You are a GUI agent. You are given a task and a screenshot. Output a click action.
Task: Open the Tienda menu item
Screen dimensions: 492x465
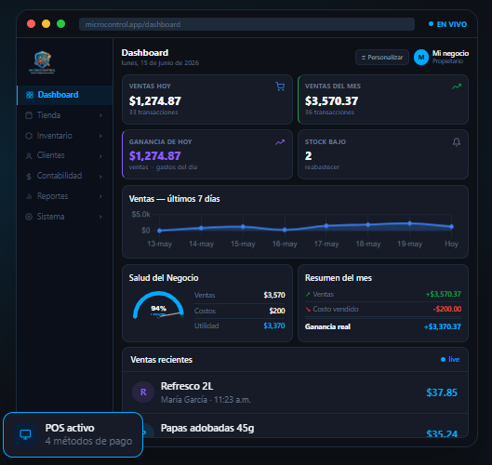[x=65, y=115]
